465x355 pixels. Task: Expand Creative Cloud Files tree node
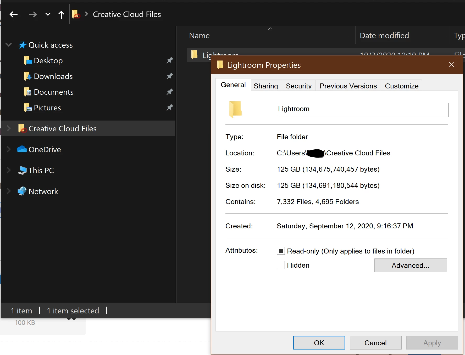click(x=9, y=128)
